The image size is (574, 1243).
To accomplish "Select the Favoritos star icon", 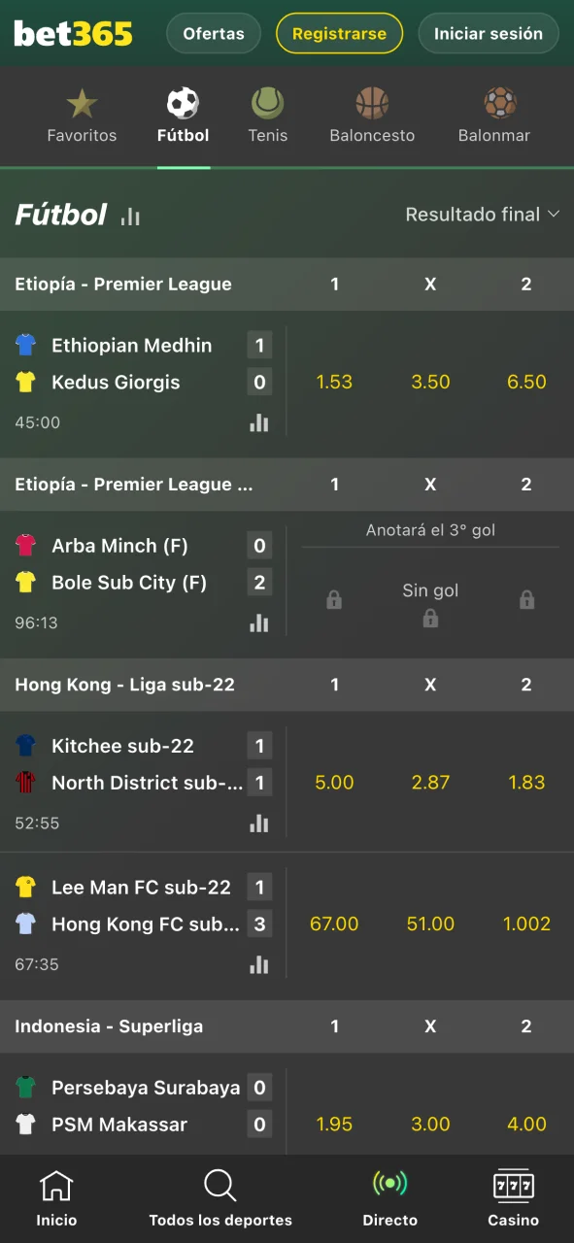I will 82,101.
